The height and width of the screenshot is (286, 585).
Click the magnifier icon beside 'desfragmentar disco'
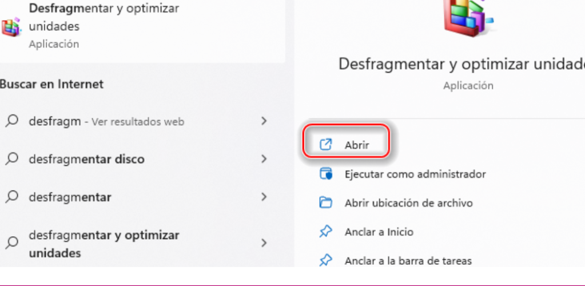[x=11, y=159]
